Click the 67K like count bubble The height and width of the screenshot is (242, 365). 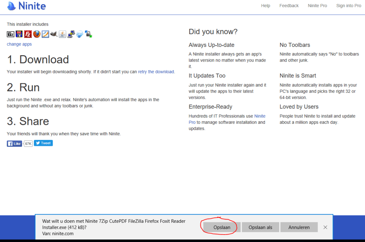click(x=28, y=144)
